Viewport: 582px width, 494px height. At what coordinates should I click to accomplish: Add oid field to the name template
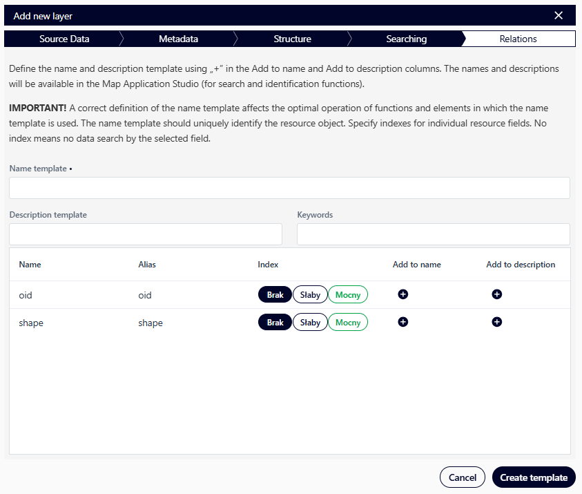(402, 294)
